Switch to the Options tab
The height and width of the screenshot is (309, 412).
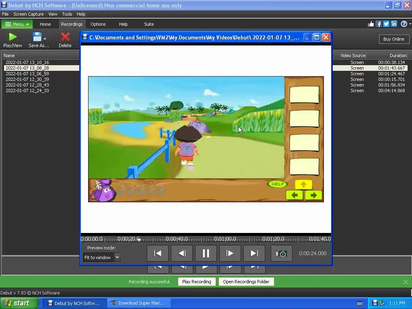[x=98, y=24]
